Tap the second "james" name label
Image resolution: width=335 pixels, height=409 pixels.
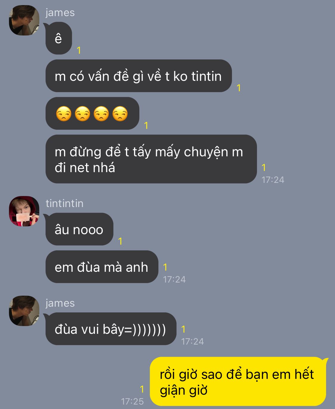point(60,303)
